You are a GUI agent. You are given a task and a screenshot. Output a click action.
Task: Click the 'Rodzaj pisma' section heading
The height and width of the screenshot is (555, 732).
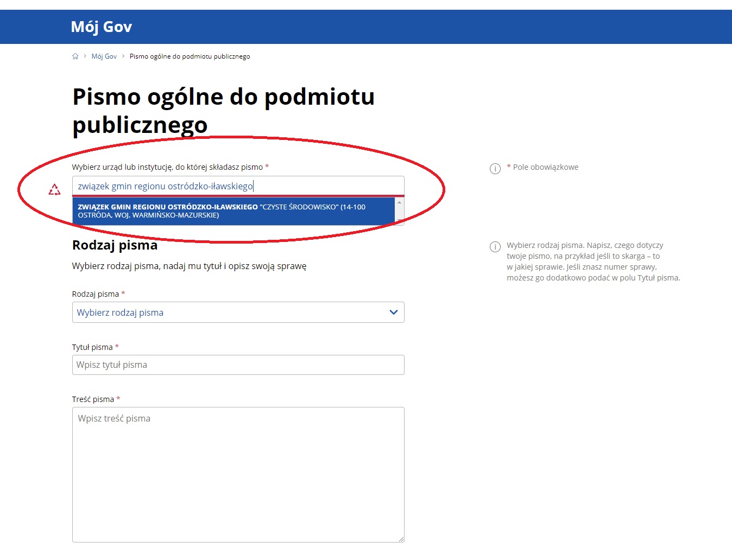click(x=115, y=245)
